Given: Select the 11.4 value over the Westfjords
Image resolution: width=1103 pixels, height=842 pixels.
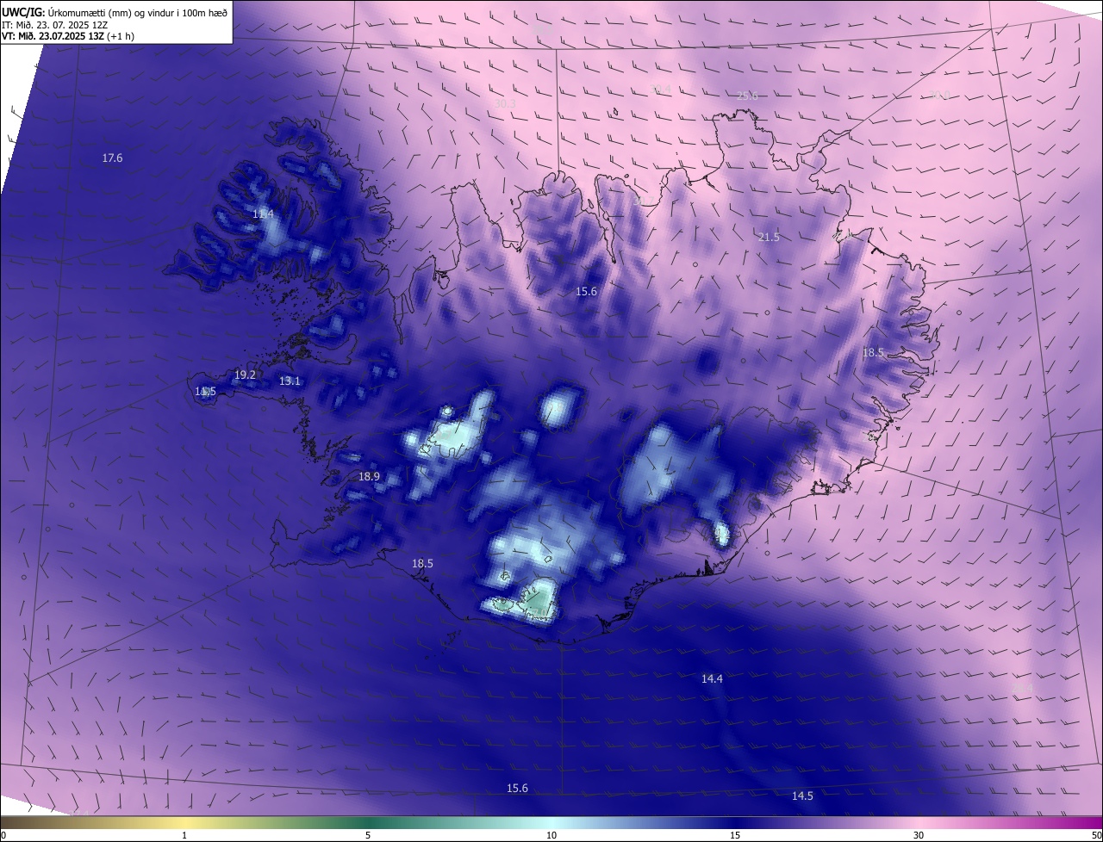Looking at the screenshot, I should point(263,214).
